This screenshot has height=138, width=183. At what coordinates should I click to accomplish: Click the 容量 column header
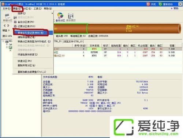click(172, 46)
